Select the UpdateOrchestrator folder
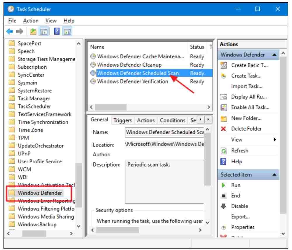 pyautogui.click(x=41, y=146)
